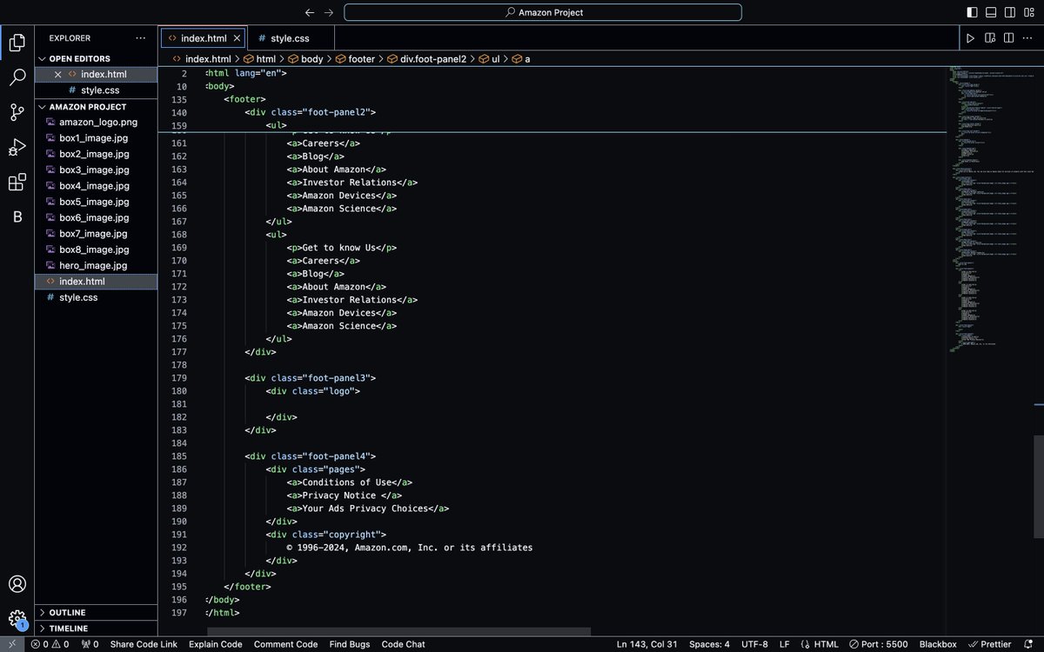Image resolution: width=1044 pixels, height=652 pixels.
Task: Open box1_image.jpg in the explorer
Action: pos(94,138)
